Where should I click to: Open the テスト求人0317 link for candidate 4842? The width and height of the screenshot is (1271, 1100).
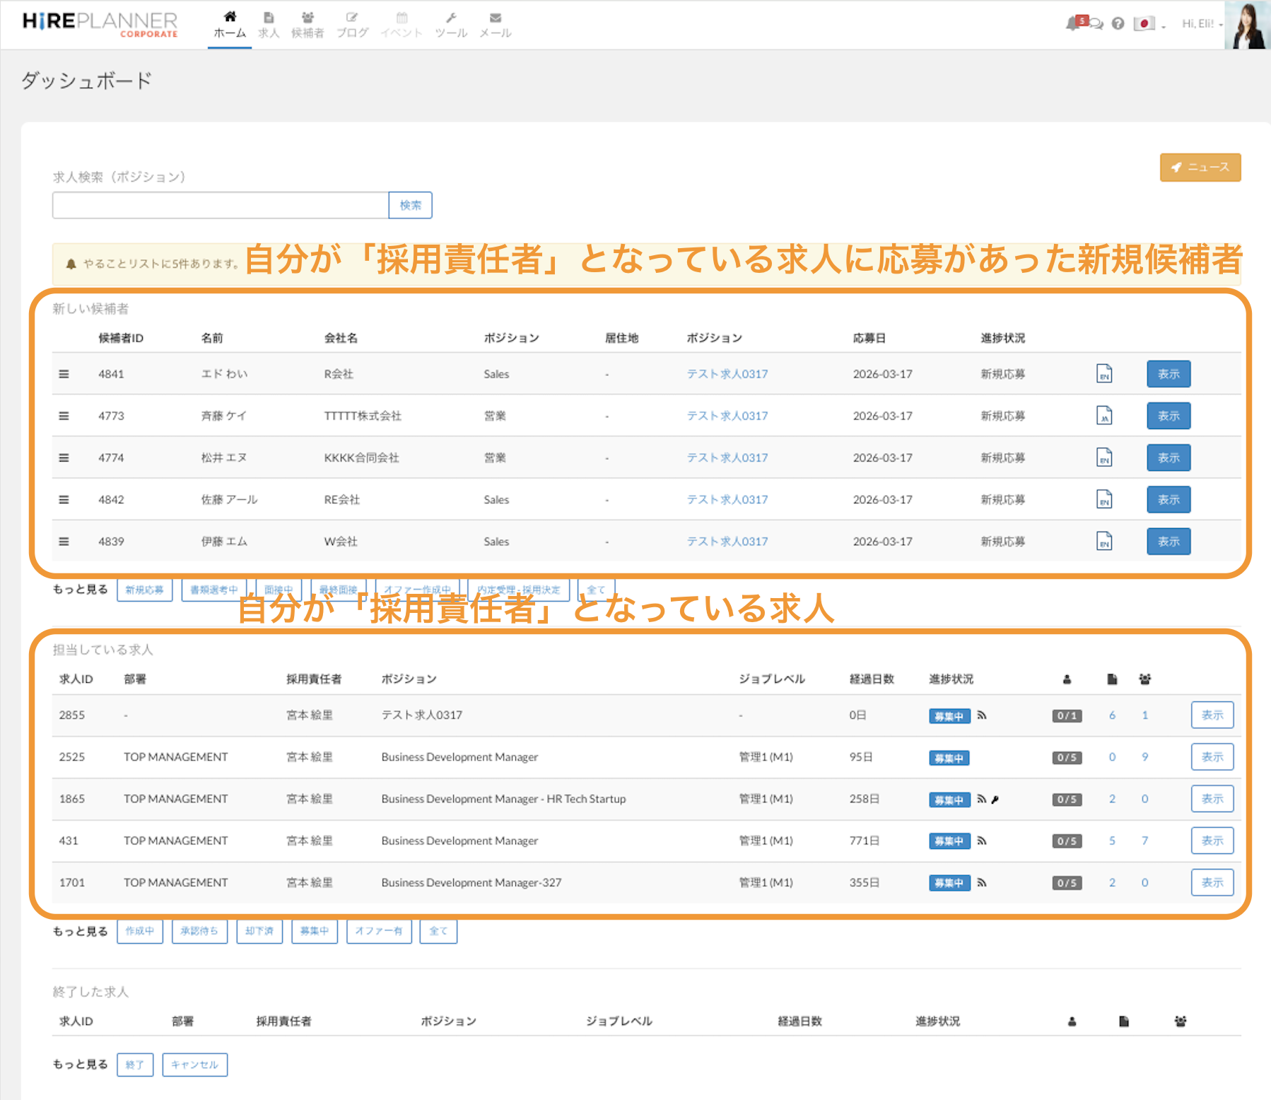[x=727, y=500]
